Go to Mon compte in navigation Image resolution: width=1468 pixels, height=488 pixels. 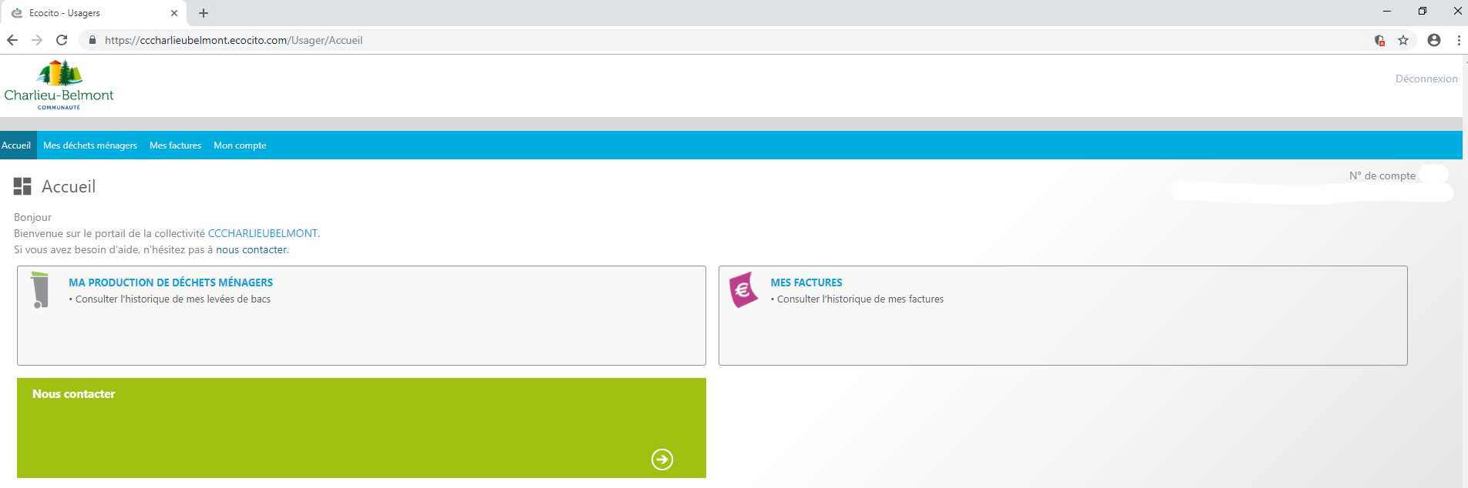tap(240, 145)
